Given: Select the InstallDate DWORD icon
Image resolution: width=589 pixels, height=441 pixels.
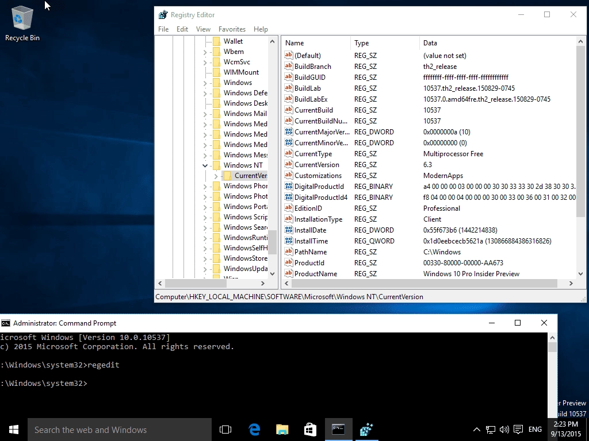Looking at the screenshot, I should click(289, 230).
